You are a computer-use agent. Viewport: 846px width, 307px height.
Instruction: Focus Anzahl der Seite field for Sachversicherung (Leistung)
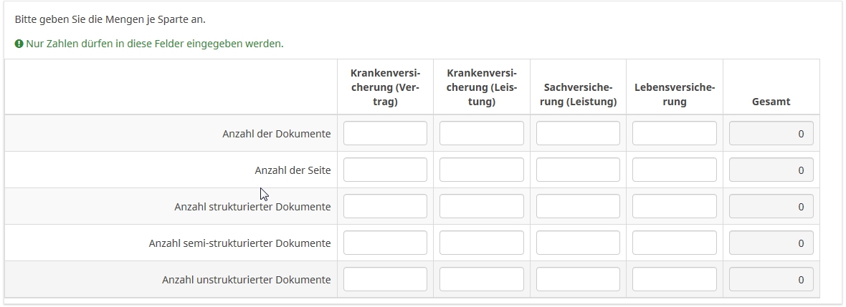click(x=578, y=170)
